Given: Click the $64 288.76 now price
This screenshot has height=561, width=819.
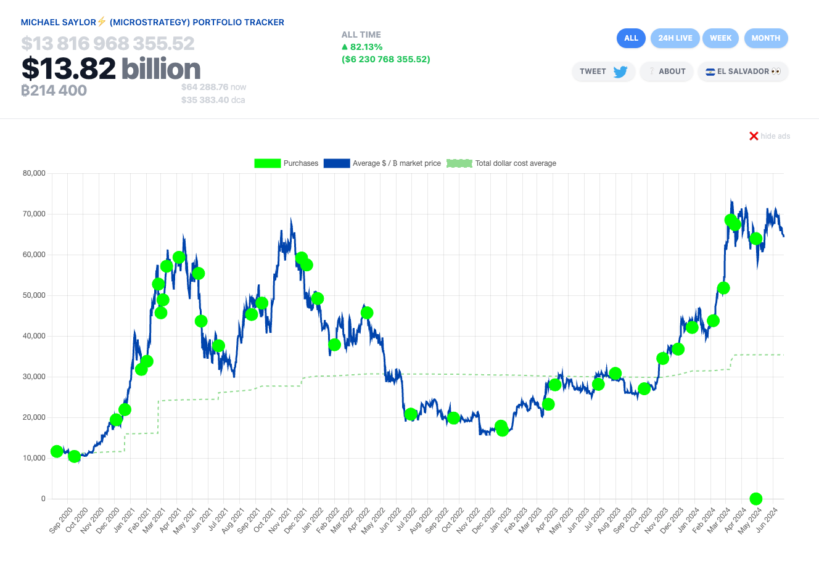Looking at the screenshot, I should (x=213, y=88).
